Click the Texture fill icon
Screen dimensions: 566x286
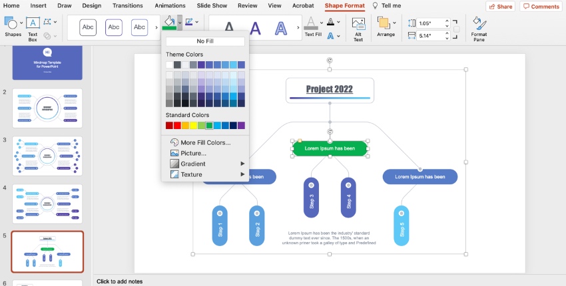pos(174,174)
